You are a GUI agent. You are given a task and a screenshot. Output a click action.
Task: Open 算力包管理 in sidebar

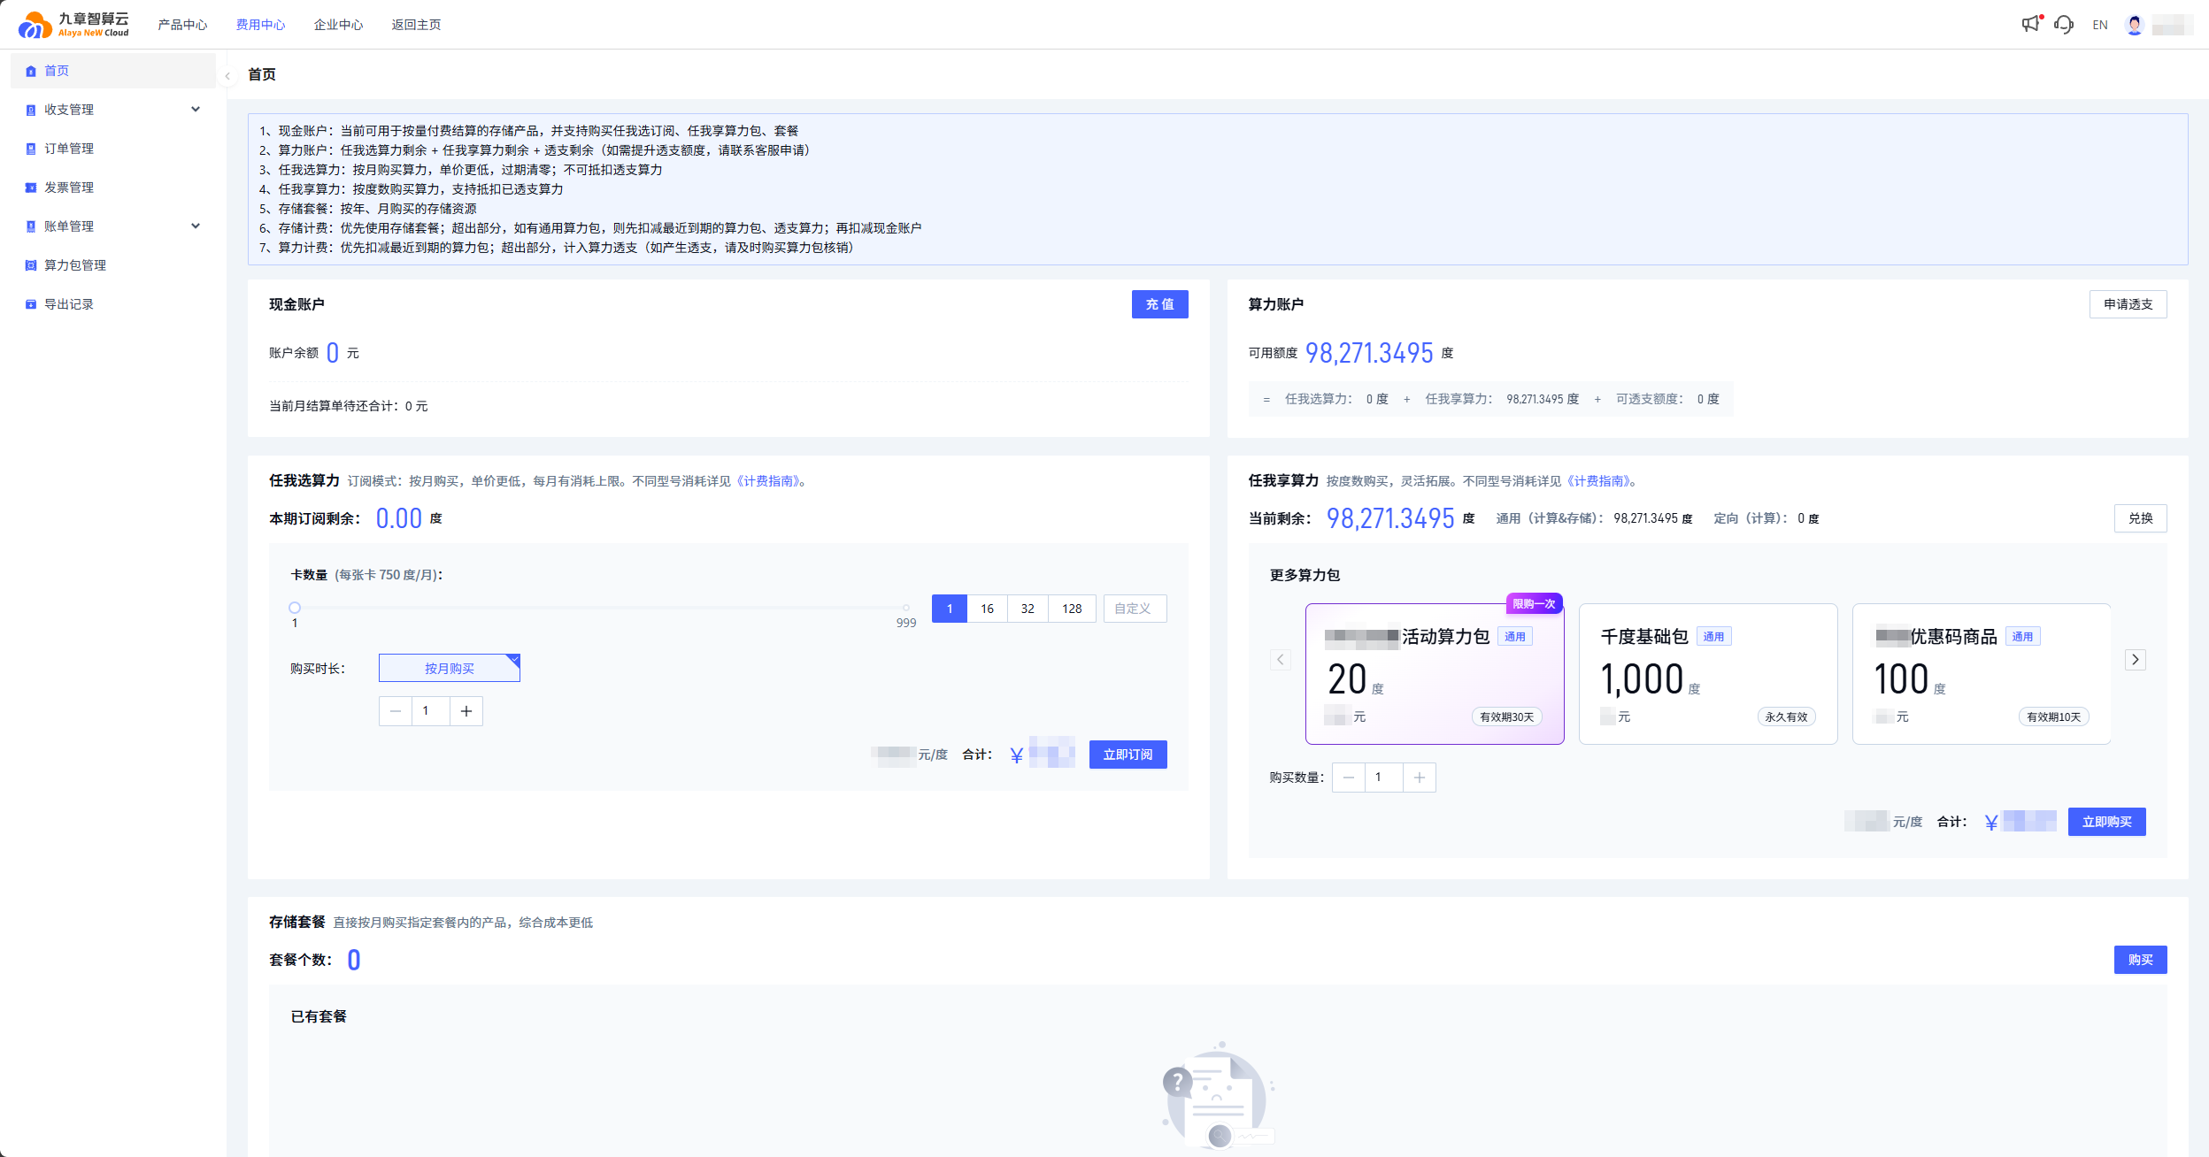tap(75, 265)
